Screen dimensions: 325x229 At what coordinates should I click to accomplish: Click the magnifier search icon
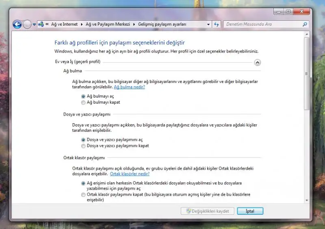point(305,24)
